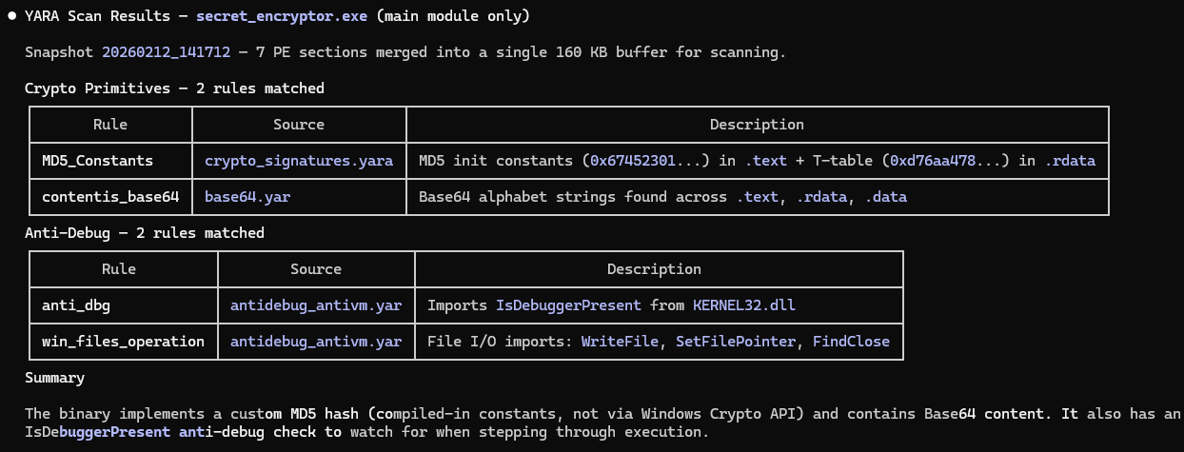Click the KERNEL32.dll import name
Image resolution: width=1184 pixels, height=452 pixels.
tap(743, 305)
